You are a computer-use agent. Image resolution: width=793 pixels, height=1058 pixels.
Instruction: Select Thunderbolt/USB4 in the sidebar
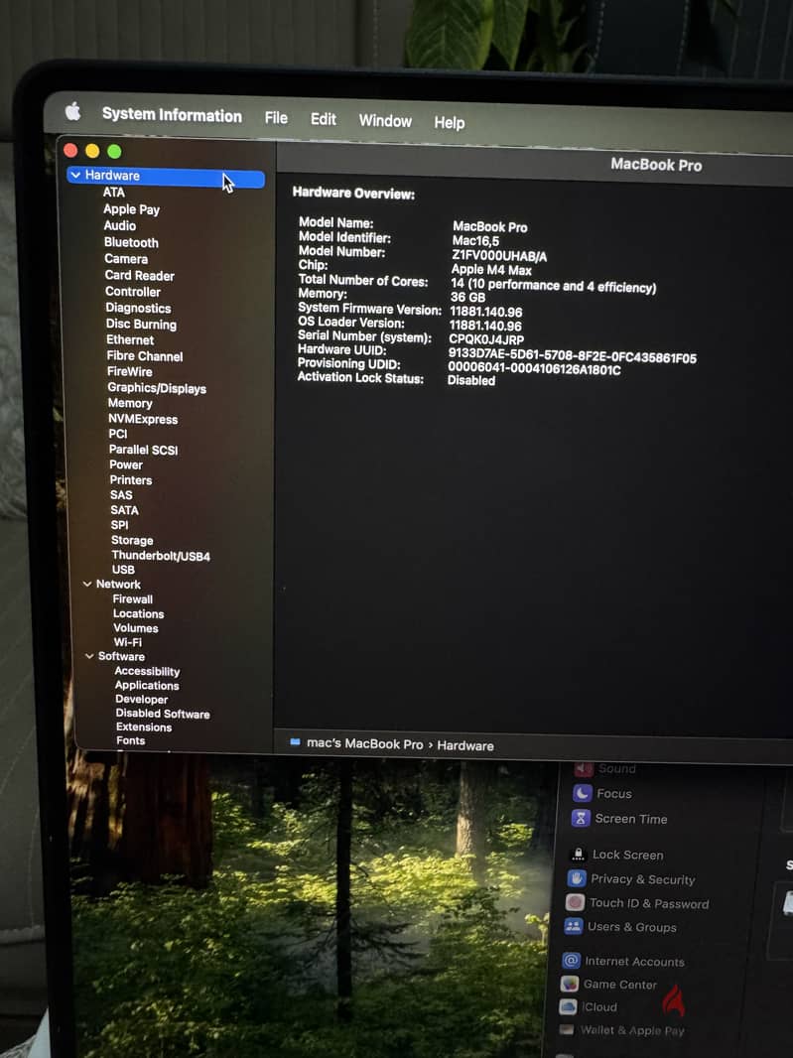[162, 556]
